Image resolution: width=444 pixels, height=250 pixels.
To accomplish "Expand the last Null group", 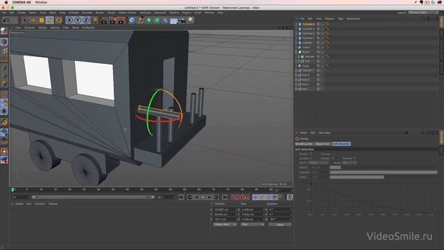I will pyautogui.click(x=296, y=89).
